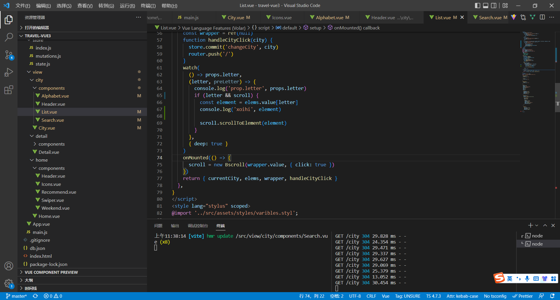The width and height of the screenshot is (560, 300).
Task: Expand the 打开的编辑器 section
Action: 82,28
